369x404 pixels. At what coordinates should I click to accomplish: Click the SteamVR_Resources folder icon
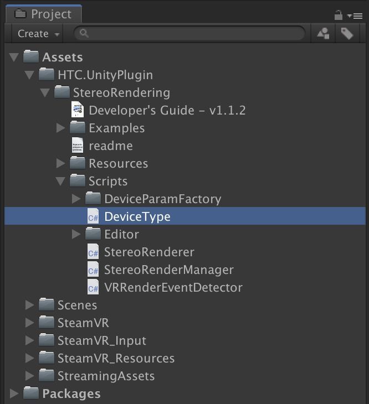47,358
